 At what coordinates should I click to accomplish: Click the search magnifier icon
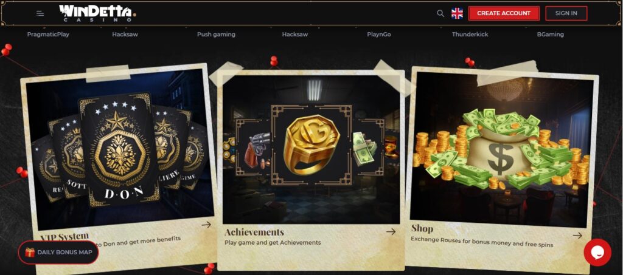pyautogui.click(x=440, y=13)
